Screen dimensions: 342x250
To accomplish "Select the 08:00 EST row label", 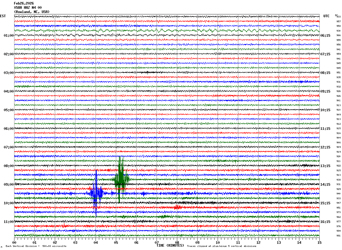I will pyautogui.click(x=9, y=166).
